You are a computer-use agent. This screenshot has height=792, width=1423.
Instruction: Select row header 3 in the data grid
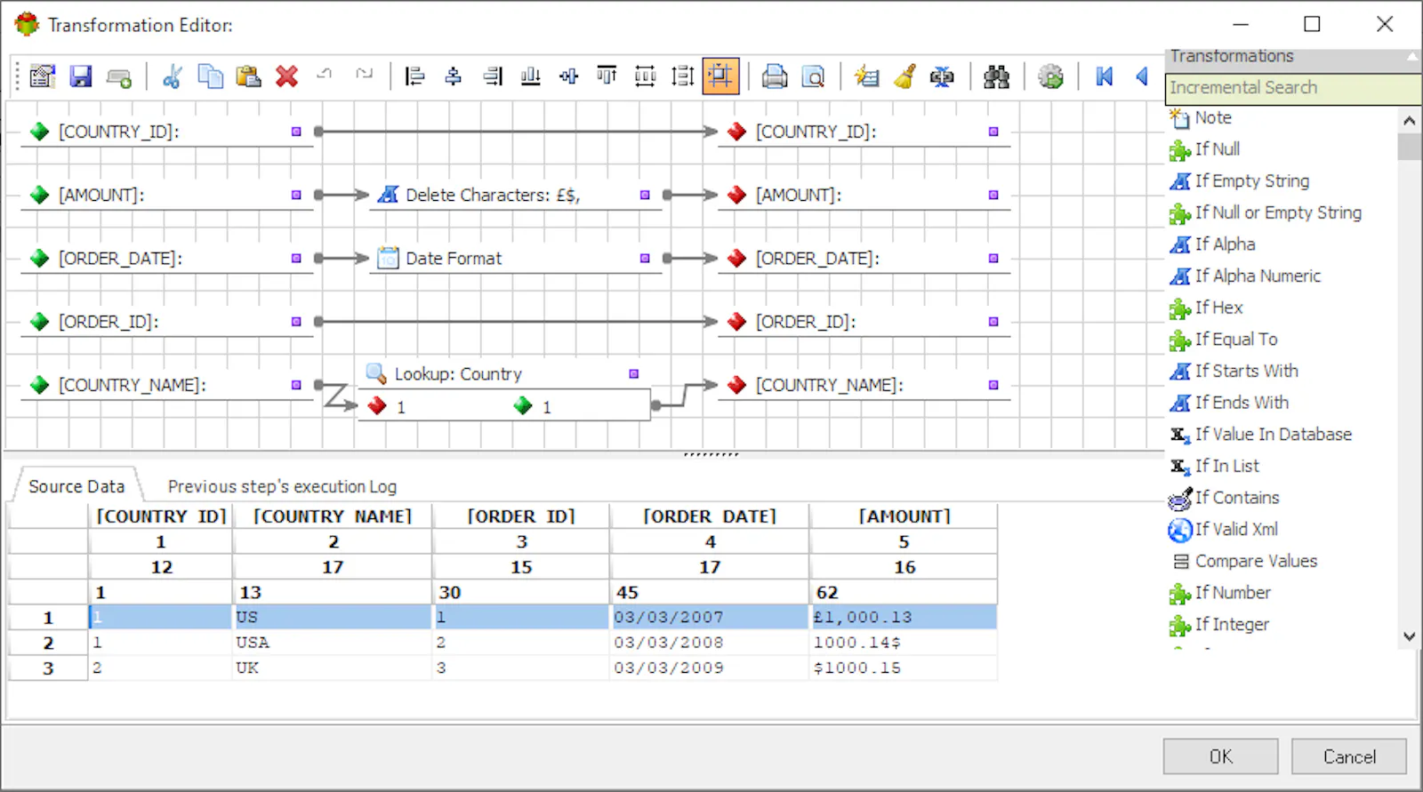pos(48,668)
